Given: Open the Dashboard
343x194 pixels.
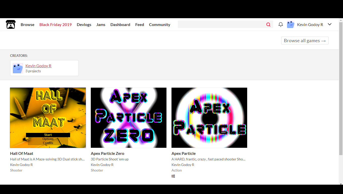Looking at the screenshot, I should tap(120, 25).
